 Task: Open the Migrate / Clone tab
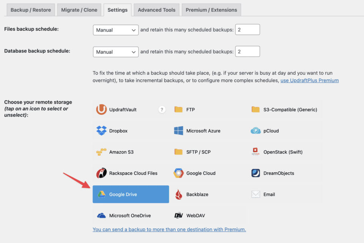[79, 10]
